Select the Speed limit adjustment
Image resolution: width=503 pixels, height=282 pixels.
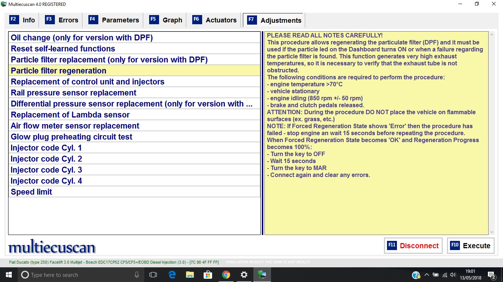[134, 192]
